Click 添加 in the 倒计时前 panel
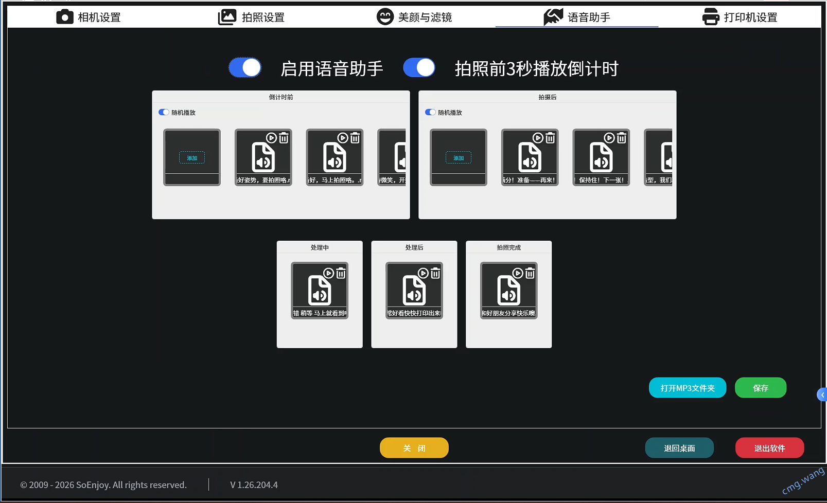Screen dimensions: 827x503 point(192,158)
